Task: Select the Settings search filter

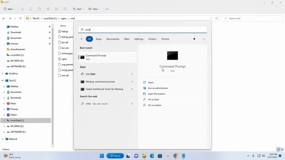Action: 138,39
